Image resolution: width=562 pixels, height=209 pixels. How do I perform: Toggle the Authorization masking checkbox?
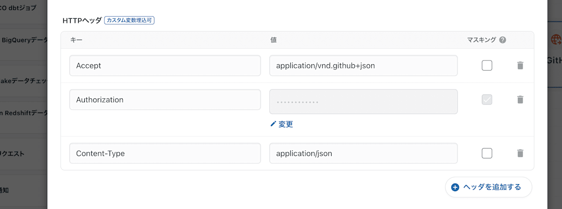[x=487, y=99]
